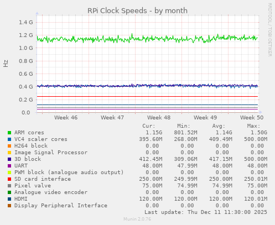Click the 'Avg:' column header
Screen dimensions: 275x225
click(x=219, y=126)
